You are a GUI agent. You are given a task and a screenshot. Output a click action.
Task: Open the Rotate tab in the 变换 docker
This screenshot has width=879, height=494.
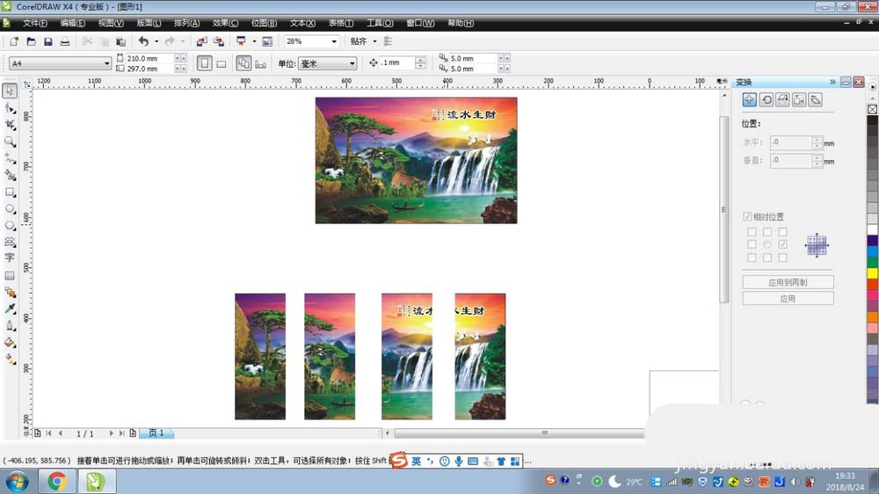(x=766, y=100)
